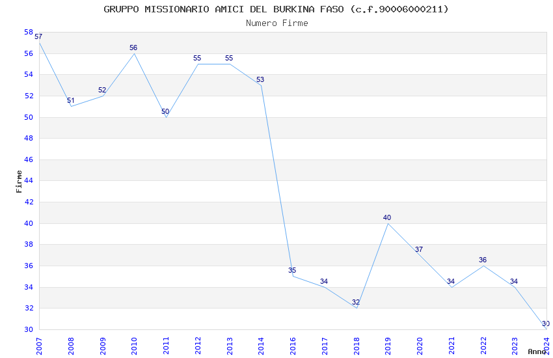553x358 pixels.
Task: Click the Firme y-axis label
Action: tap(19, 182)
